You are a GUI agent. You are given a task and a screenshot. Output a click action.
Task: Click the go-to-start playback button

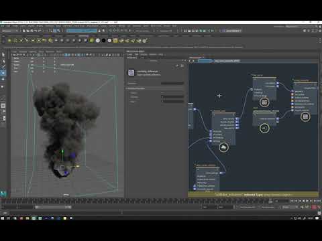[291, 201]
